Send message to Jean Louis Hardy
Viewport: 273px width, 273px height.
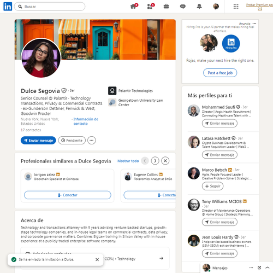coord(219,253)
